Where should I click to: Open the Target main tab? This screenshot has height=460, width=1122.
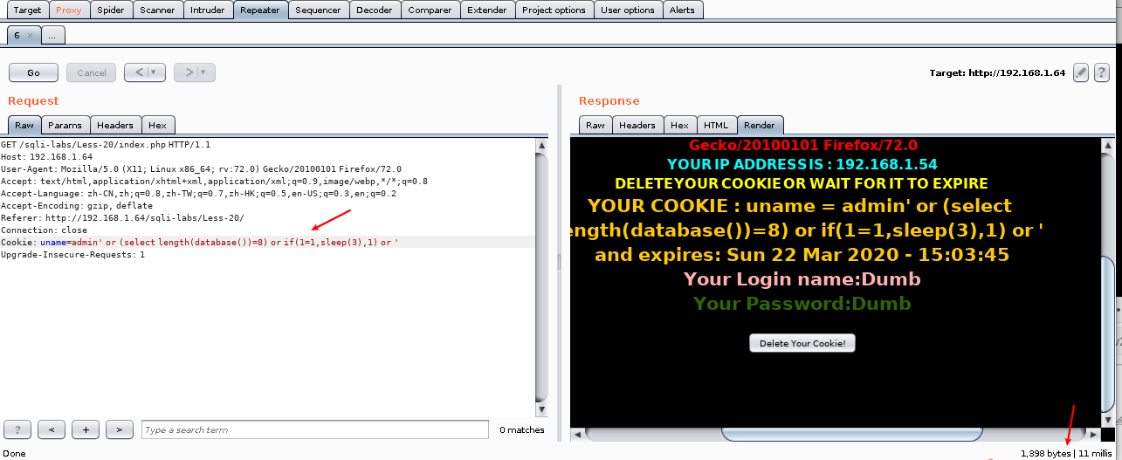point(27,10)
